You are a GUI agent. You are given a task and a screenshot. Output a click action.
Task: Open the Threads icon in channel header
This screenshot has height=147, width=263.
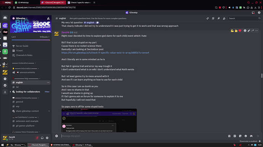(x=208, y=19)
